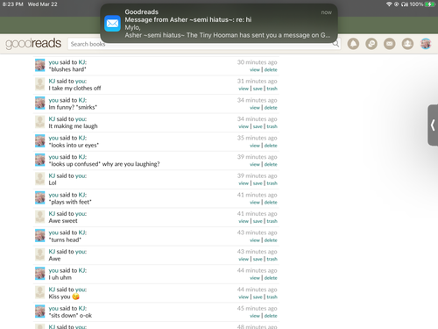Image resolution: width=438 pixels, height=329 pixels.
Task: View the "why are you laughing?" message
Action: (255, 164)
